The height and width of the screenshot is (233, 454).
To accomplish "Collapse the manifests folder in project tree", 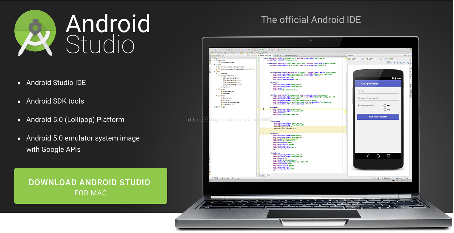I will click(x=214, y=60).
